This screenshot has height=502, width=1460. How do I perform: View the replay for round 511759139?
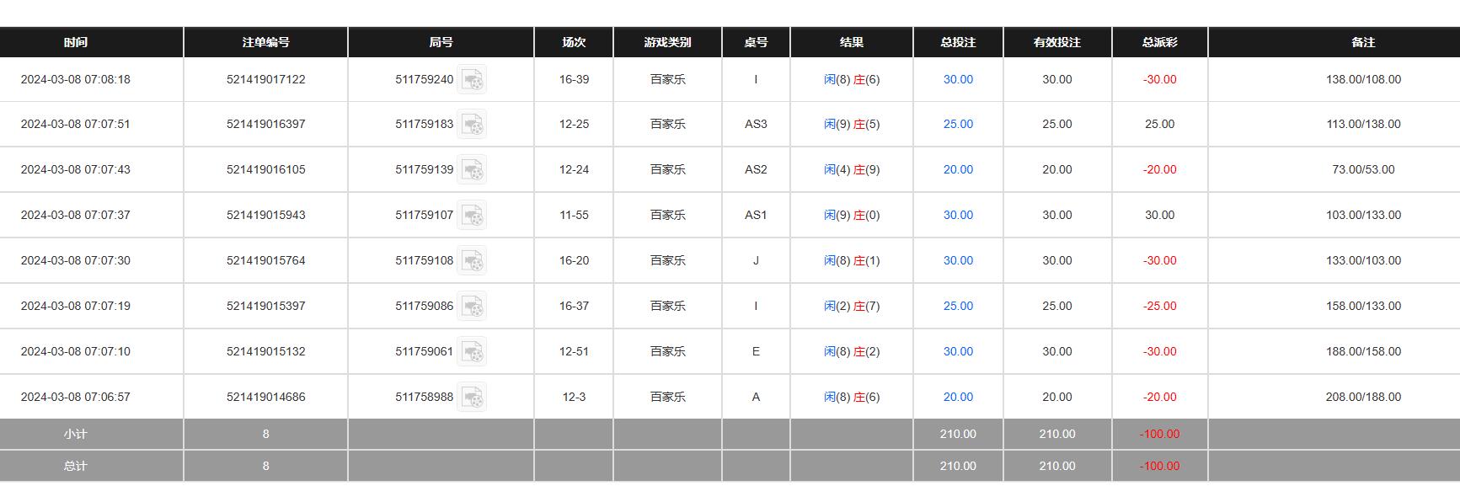[x=472, y=170]
